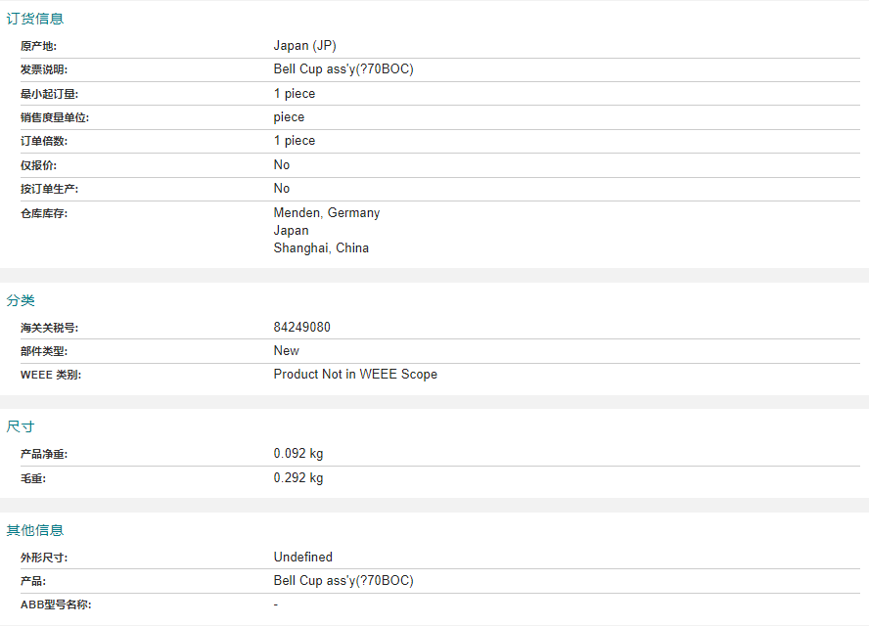Select the Japan (JP) origin value
The image size is (869, 626).
[x=304, y=45]
